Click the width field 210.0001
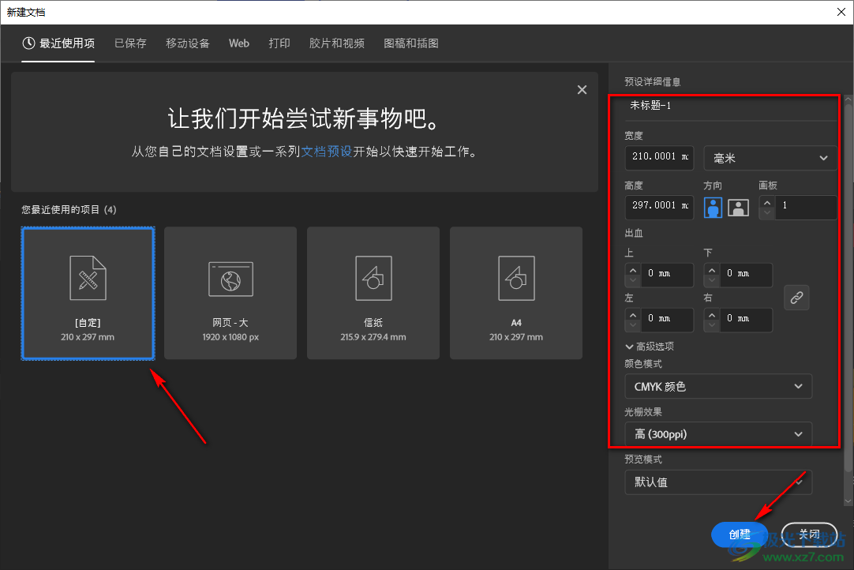The width and height of the screenshot is (854, 570). click(x=660, y=157)
